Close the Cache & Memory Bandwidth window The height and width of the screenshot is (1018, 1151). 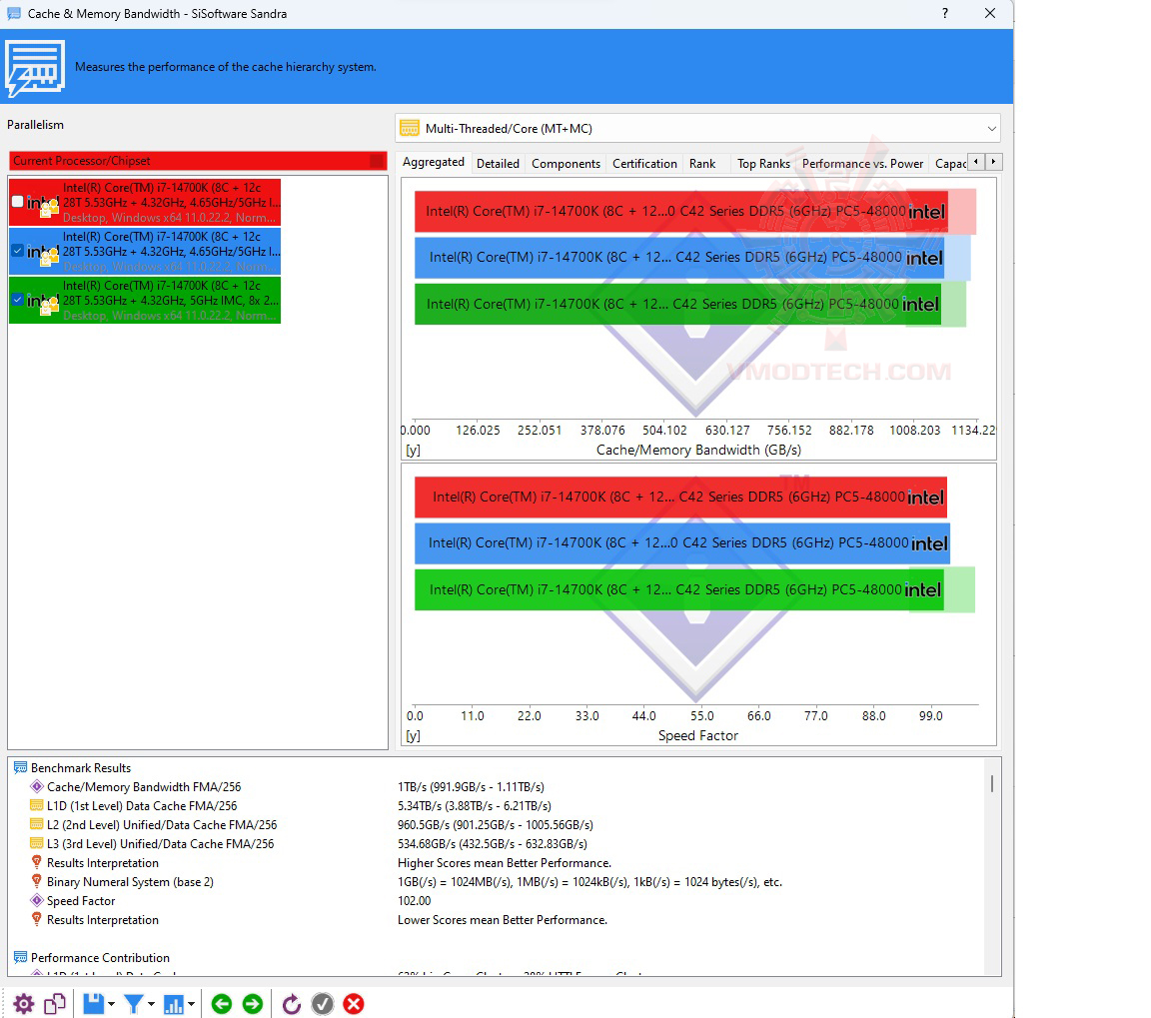click(990, 13)
